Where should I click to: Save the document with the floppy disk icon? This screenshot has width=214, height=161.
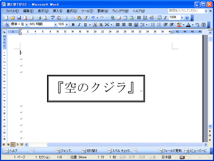coord(19,18)
